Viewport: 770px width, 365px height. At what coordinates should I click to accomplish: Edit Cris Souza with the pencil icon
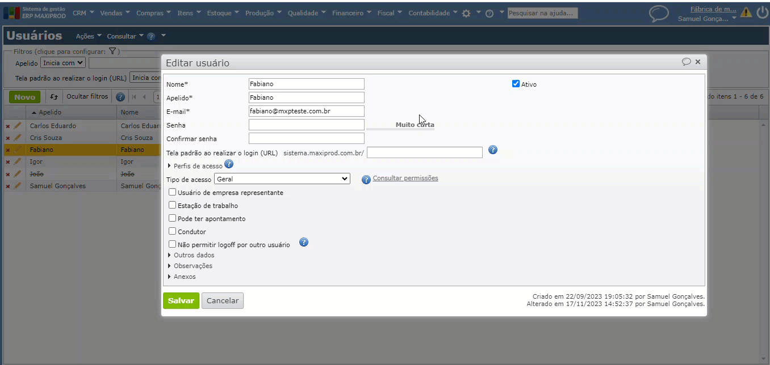click(x=17, y=138)
